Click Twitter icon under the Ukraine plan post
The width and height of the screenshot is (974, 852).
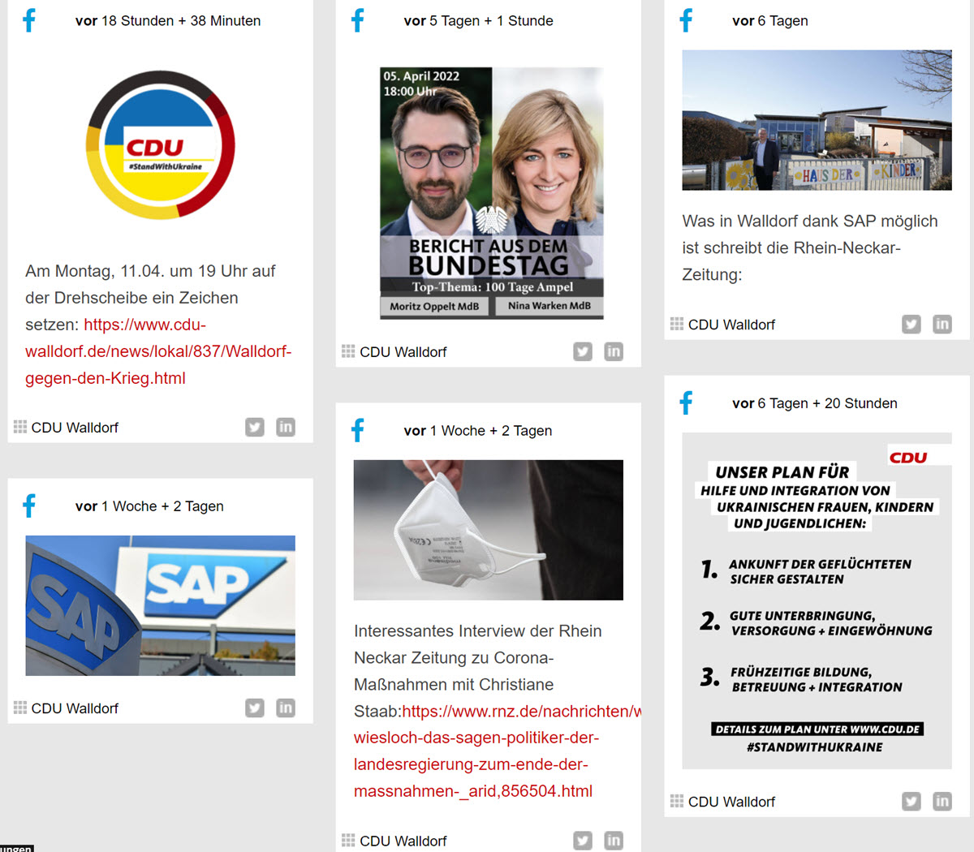tap(912, 801)
